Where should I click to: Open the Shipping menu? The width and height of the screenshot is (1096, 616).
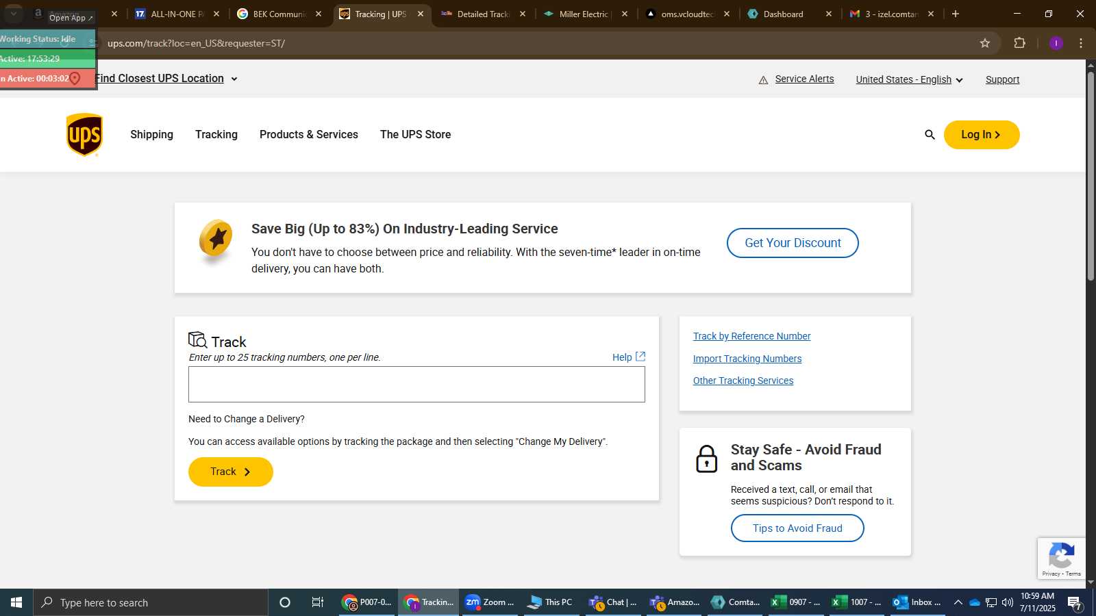(x=151, y=135)
